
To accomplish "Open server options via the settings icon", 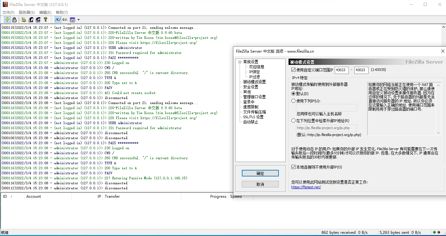I will (x=24, y=19).
